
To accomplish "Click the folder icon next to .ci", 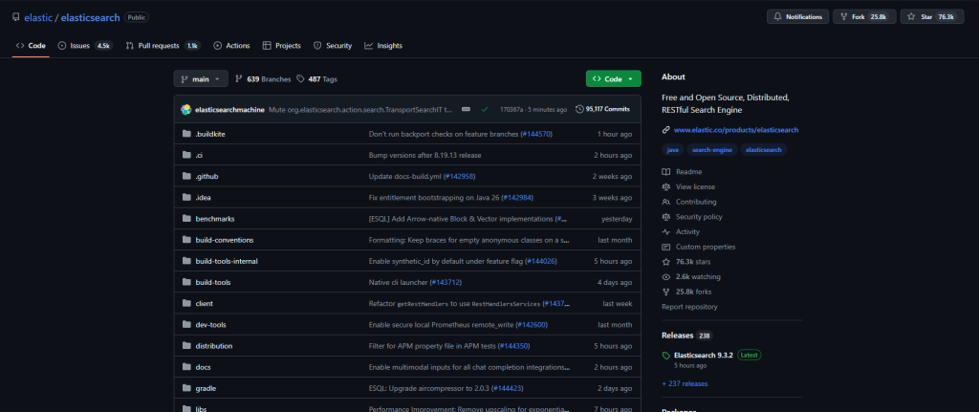I will point(186,155).
